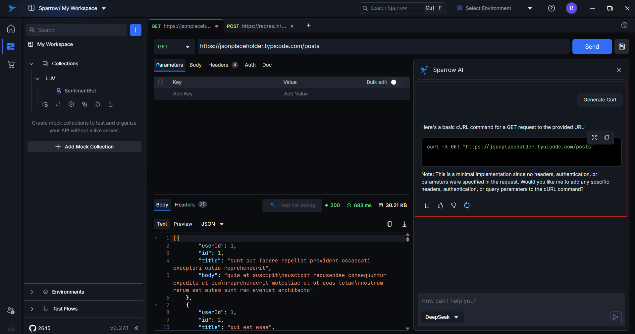Copy the Sparrow AI response message
Viewport: 635px width, 334px height.
tap(427, 205)
